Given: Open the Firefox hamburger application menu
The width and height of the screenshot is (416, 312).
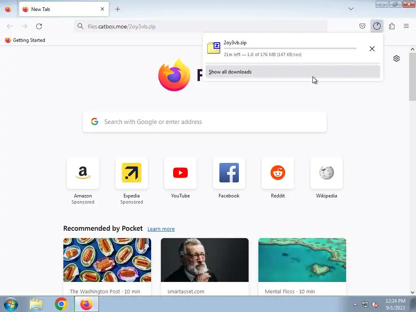Looking at the screenshot, I should [406, 26].
